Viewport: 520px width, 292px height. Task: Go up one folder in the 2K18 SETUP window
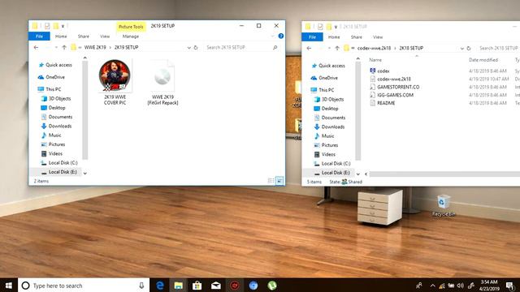337,49
